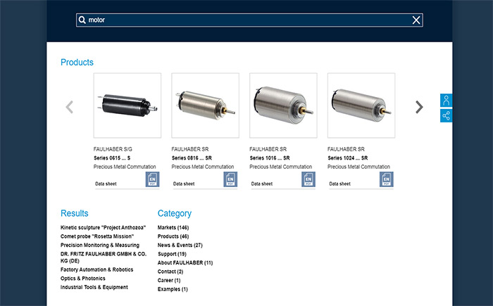Viewport: 493px width, 306px height.
Task: Filter by category Examples (1)
Action: click(173, 289)
